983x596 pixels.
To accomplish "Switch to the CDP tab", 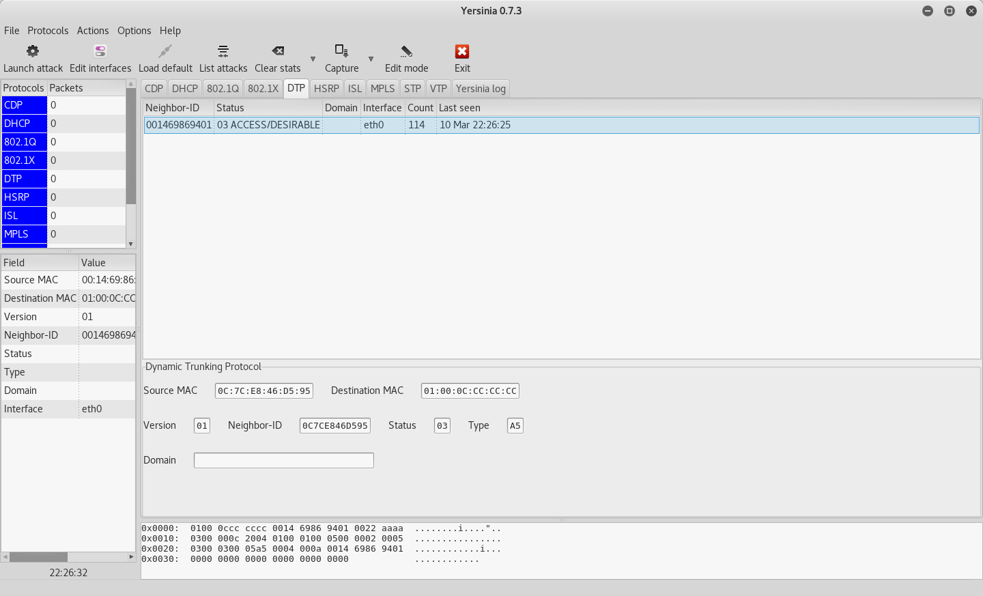I will [x=154, y=89].
